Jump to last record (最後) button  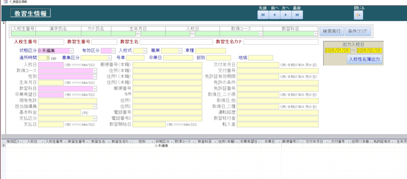pyautogui.click(x=297, y=15)
